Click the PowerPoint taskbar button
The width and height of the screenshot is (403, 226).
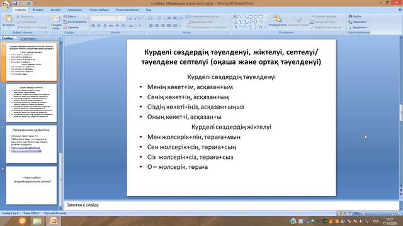point(54,221)
